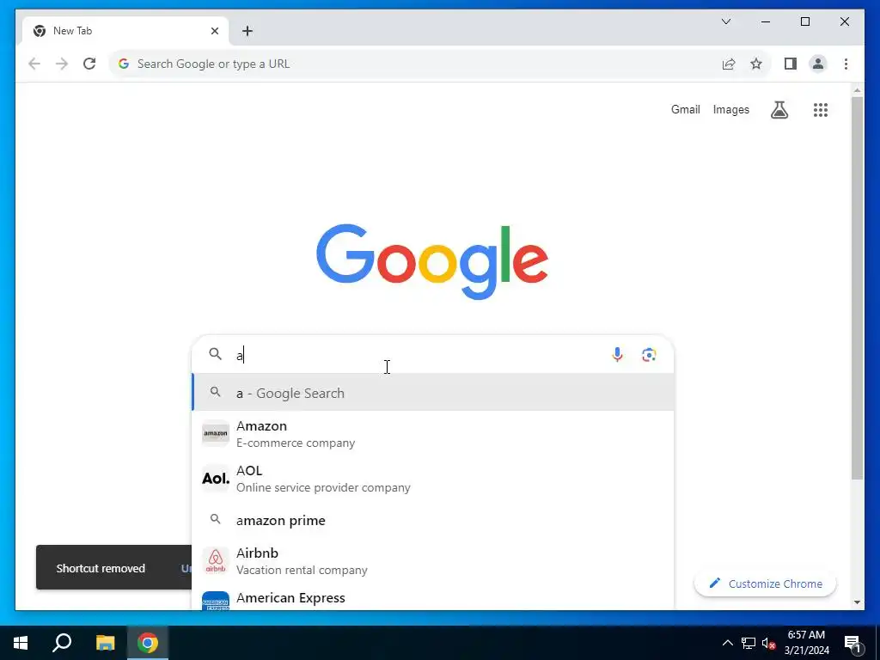
Task: Open the taskbar clock and date
Action: pyautogui.click(x=806, y=643)
